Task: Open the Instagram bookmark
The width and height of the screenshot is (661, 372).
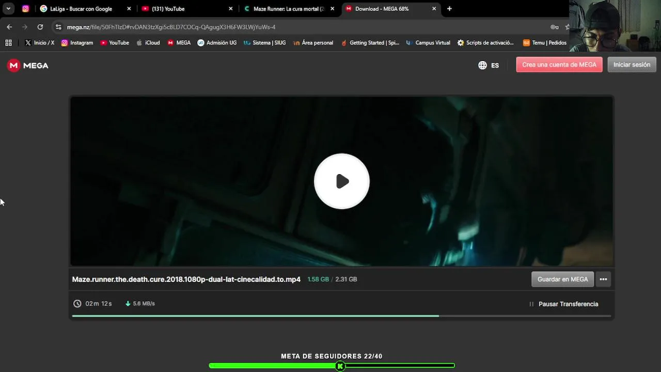Action: (77, 43)
